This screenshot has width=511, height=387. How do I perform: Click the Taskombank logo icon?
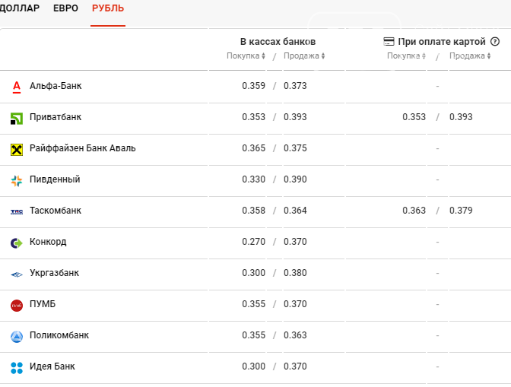click(17, 211)
